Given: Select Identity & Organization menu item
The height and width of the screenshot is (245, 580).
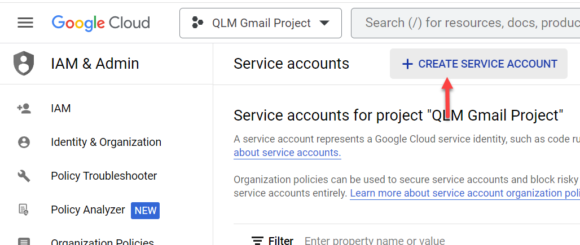Looking at the screenshot, I should click(107, 142).
